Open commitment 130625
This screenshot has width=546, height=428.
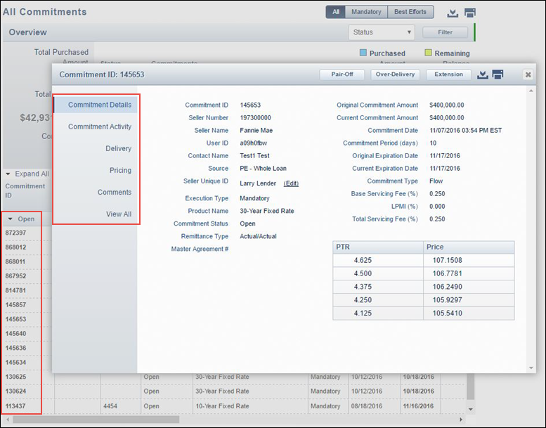click(15, 377)
